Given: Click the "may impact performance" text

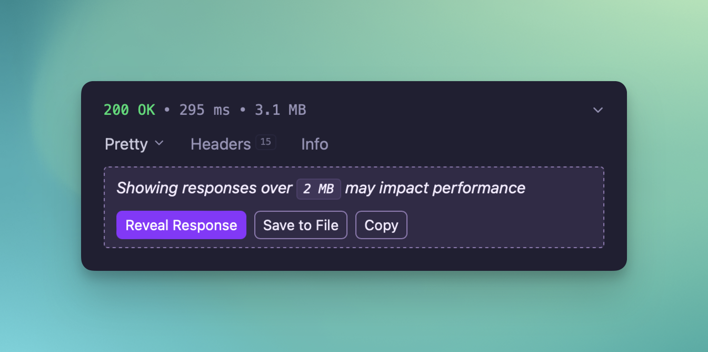Looking at the screenshot, I should [x=435, y=188].
